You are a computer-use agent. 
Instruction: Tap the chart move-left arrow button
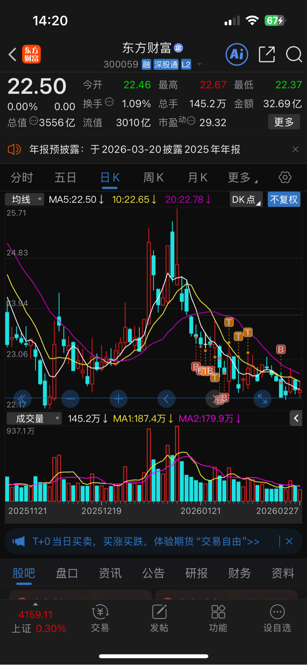click(x=166, y=398)
